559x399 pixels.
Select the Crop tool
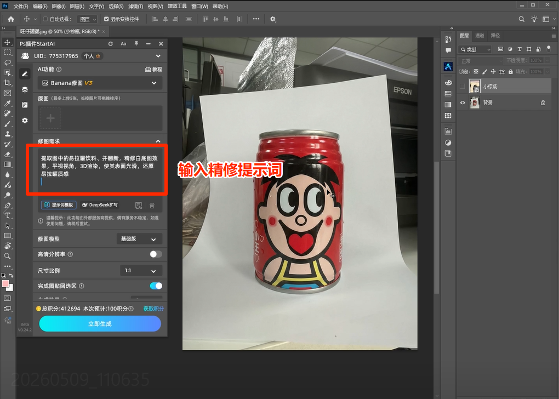tap(7, 83)
